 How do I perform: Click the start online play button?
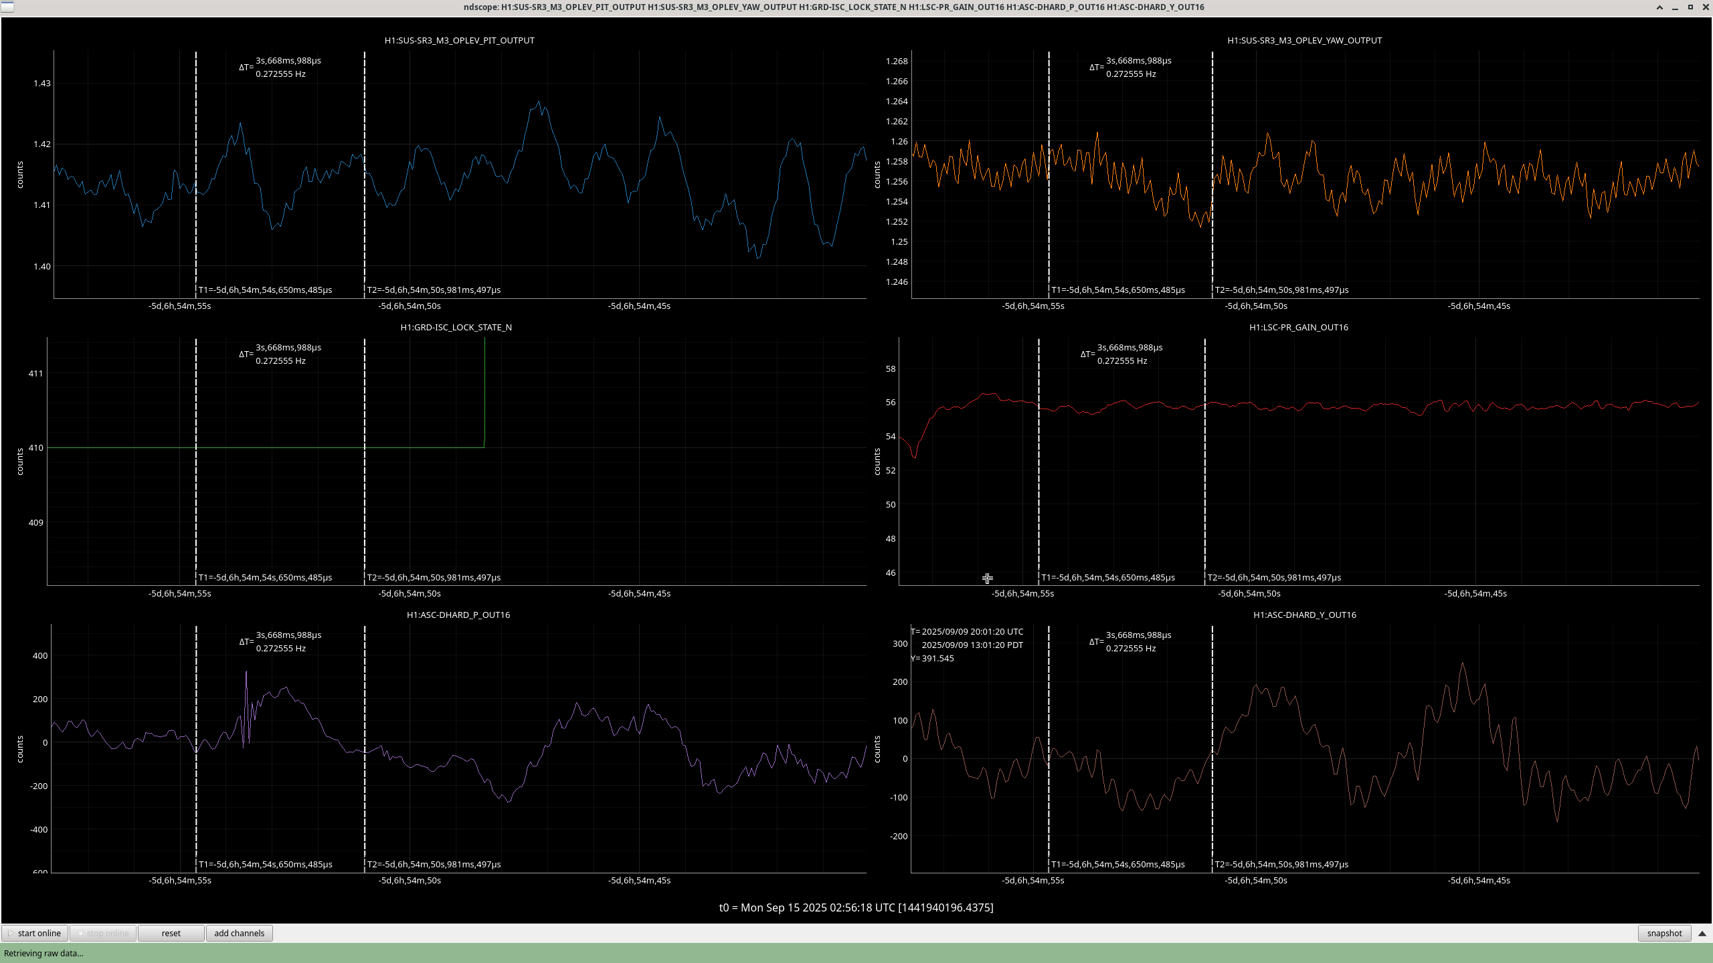(34, 933)
